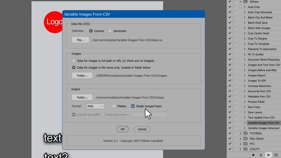Viewport: 281px width, 158px height.
Task: Toggle checkmark for Save Layers action
Action: [230, 112]
